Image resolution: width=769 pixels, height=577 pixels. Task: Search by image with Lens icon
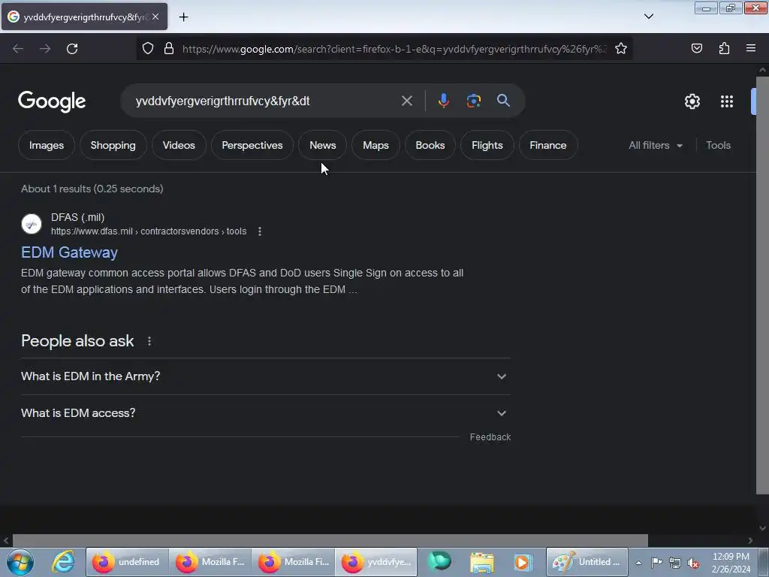[473, 101]
